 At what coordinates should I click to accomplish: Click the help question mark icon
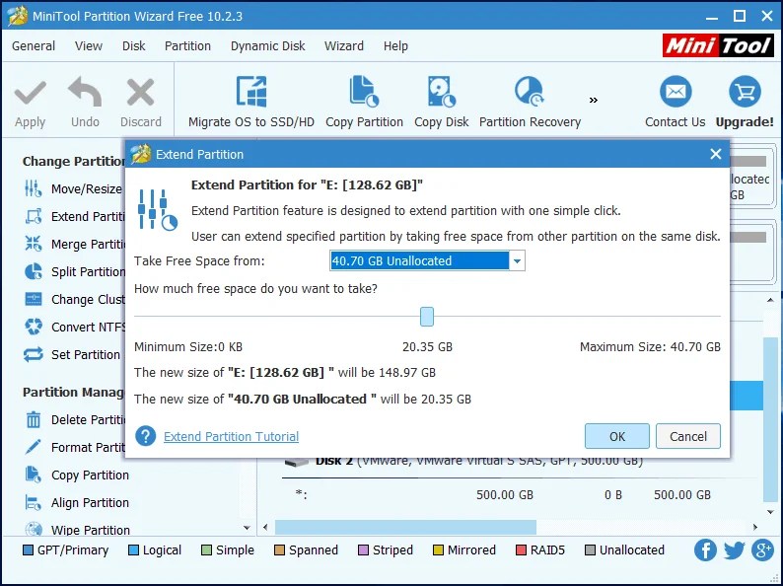click(145, 436)
